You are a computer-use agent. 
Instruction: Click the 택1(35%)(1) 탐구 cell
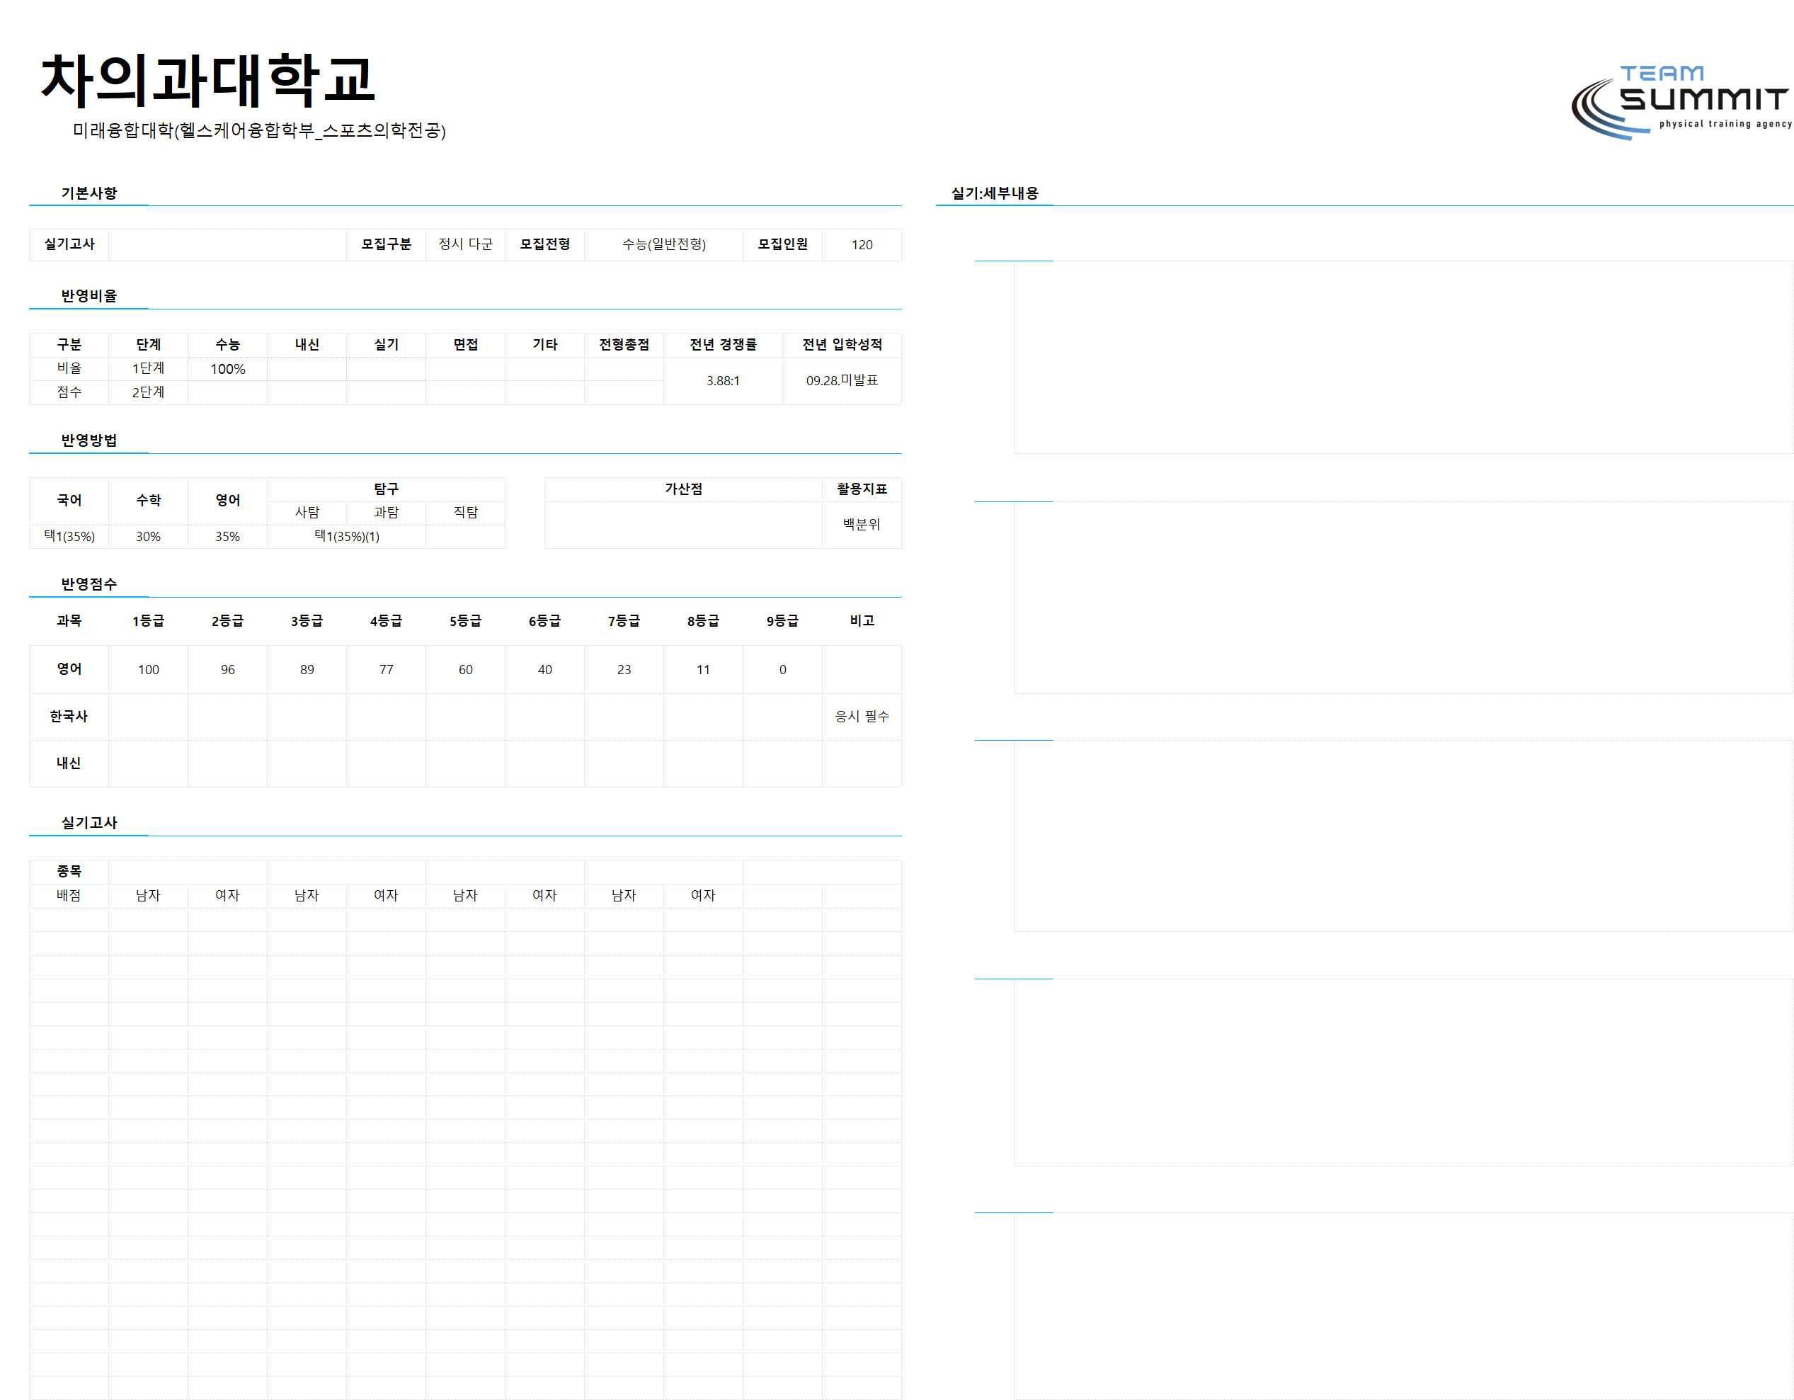345,537
